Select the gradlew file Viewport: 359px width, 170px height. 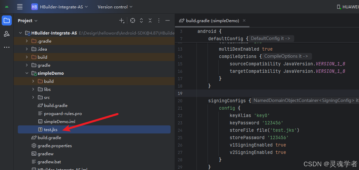pos(46,154)
